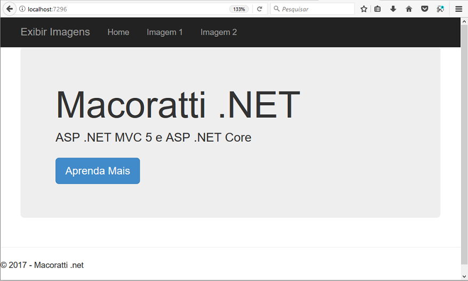Open the Pocket icon

click(x=424, y=9)
